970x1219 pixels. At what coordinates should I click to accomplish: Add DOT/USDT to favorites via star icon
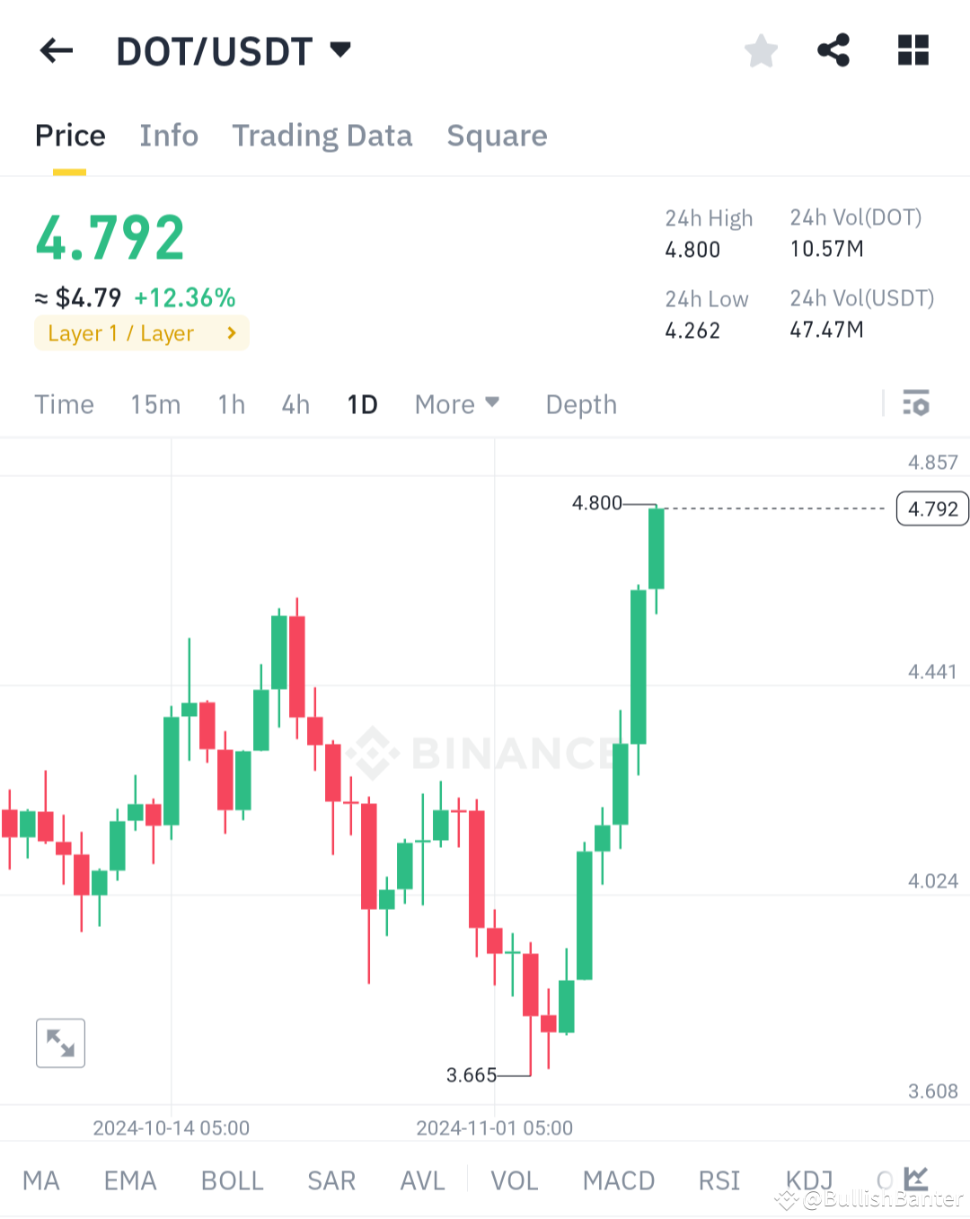coord(761,51)
